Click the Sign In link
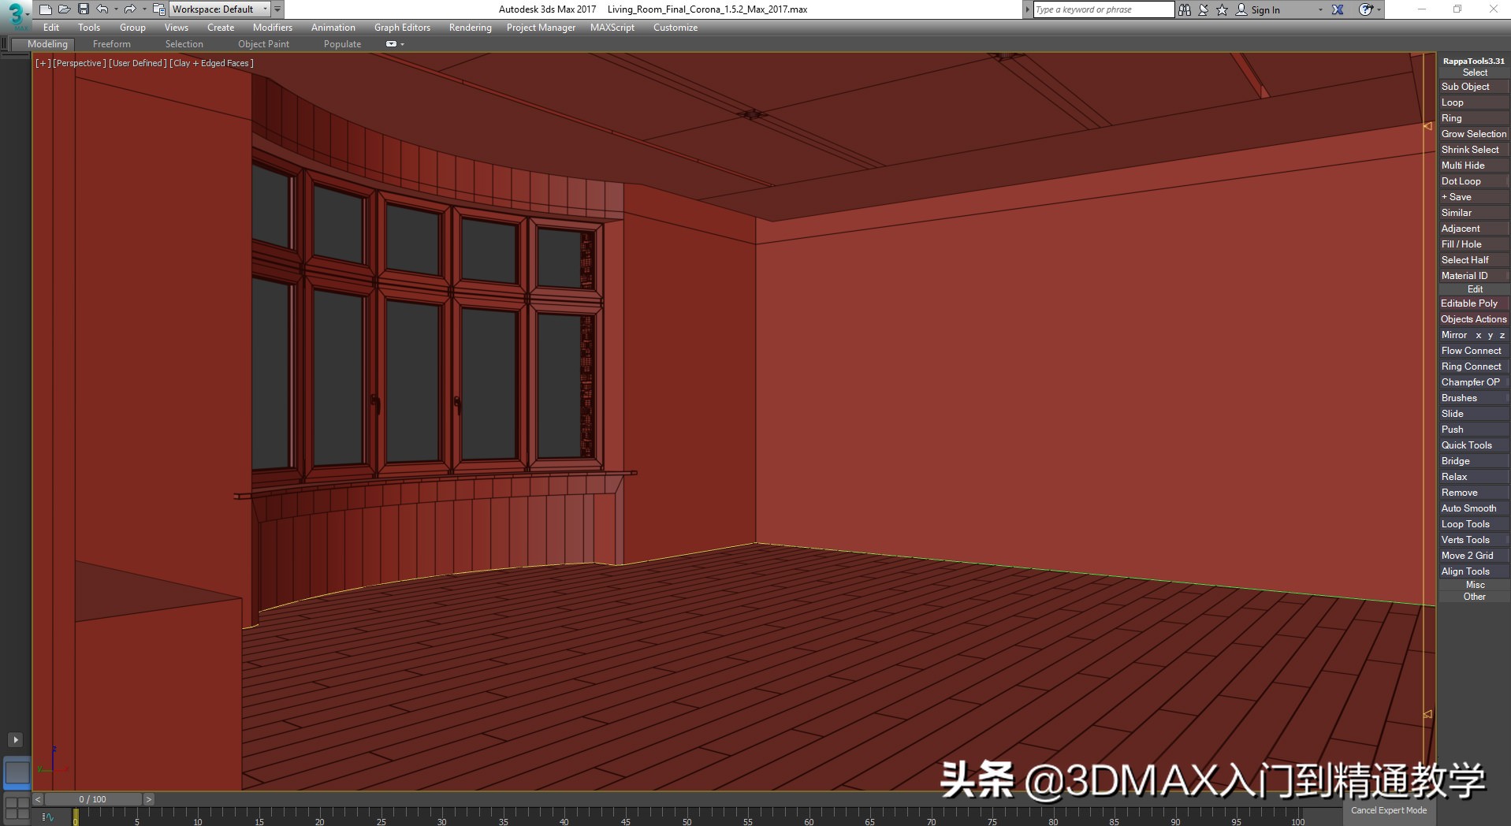 click(x=1265, y=10)
